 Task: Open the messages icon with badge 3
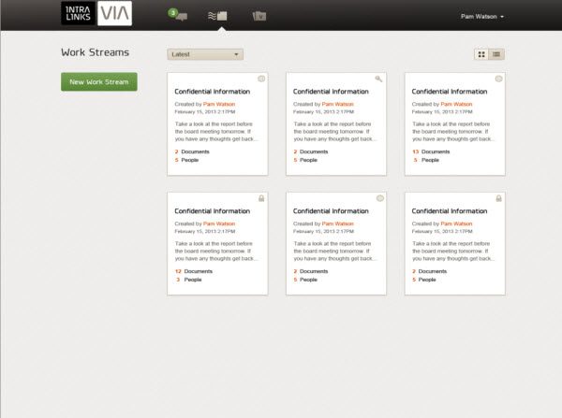[x=178, y=15]
